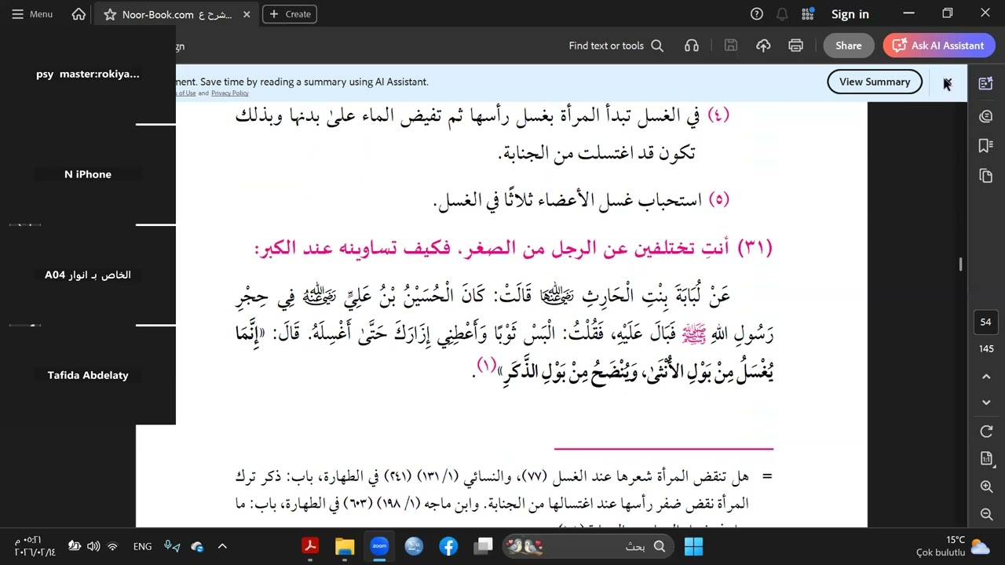Screen dimensions: 1005x565
Task: Click the taskbar search box بحث
Action: (x=588, y=546)
